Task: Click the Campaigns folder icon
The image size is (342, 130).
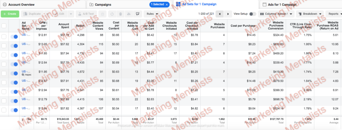Action: pos(92,5)
